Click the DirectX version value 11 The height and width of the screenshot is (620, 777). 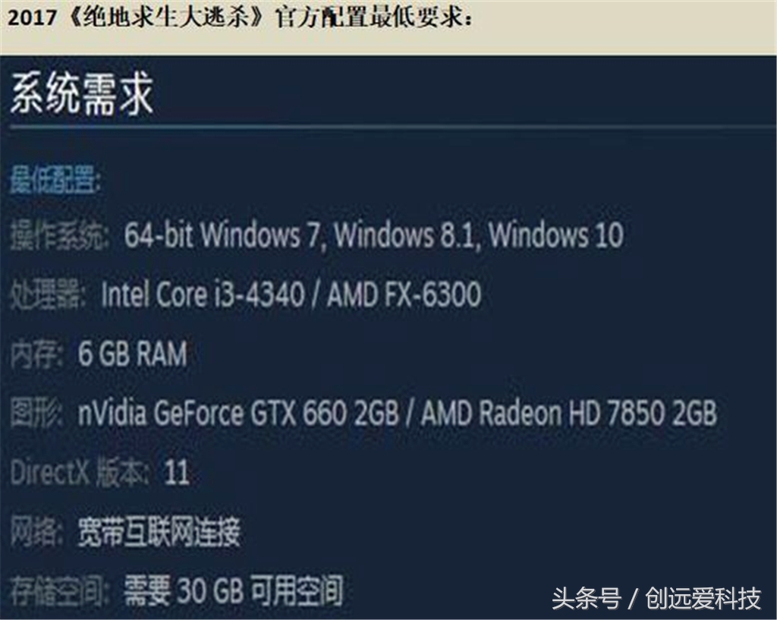177,472
